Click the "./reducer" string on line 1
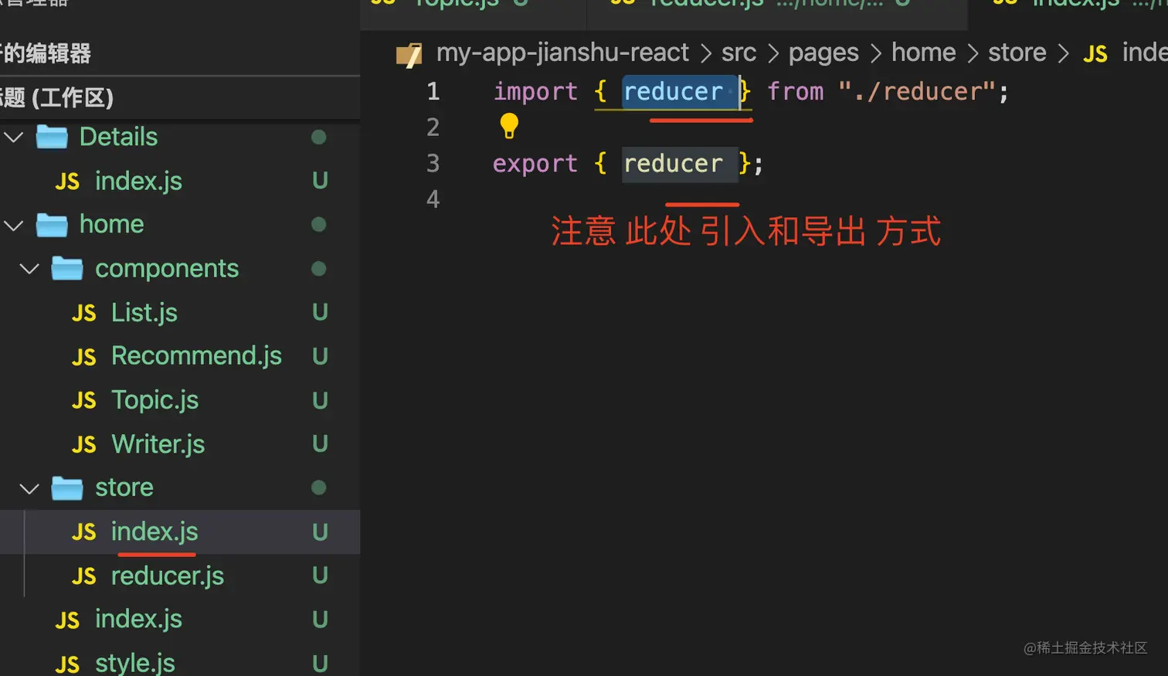Screen dimensions: 1168x676 916,92
